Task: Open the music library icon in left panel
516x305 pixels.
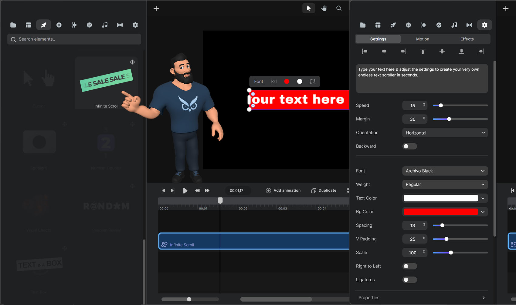Action: point(105,25)
